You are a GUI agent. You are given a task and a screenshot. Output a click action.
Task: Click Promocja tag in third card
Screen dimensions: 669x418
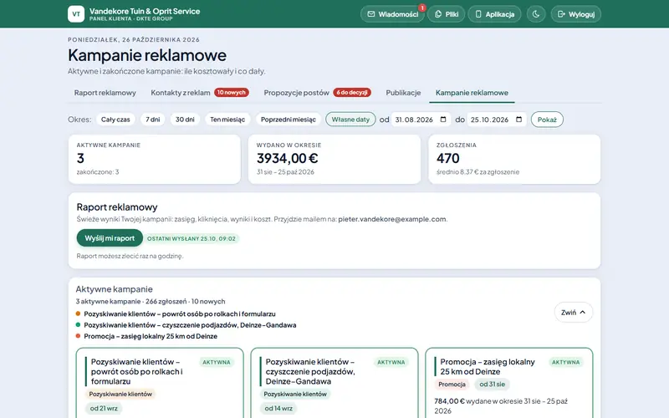coord(452,385)
